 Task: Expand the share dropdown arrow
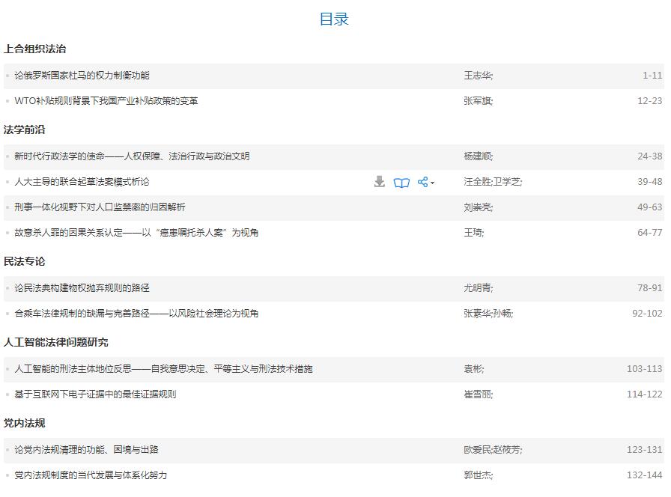coord(433,183)
